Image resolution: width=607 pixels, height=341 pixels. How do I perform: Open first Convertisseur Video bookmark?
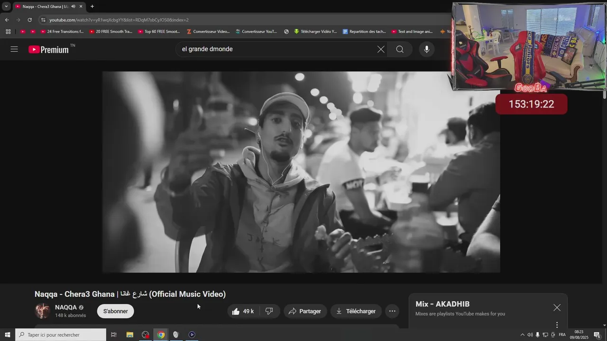pyautogui.click(x=208, y=32)
